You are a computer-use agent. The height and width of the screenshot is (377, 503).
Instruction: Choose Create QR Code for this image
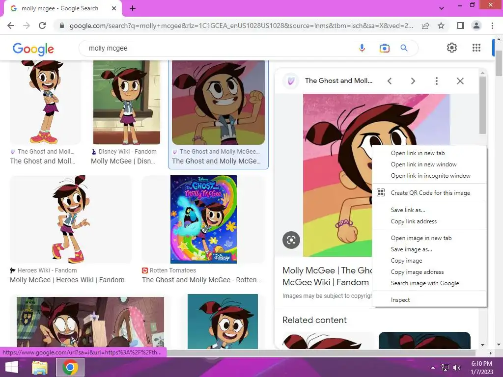click(430, 192)
